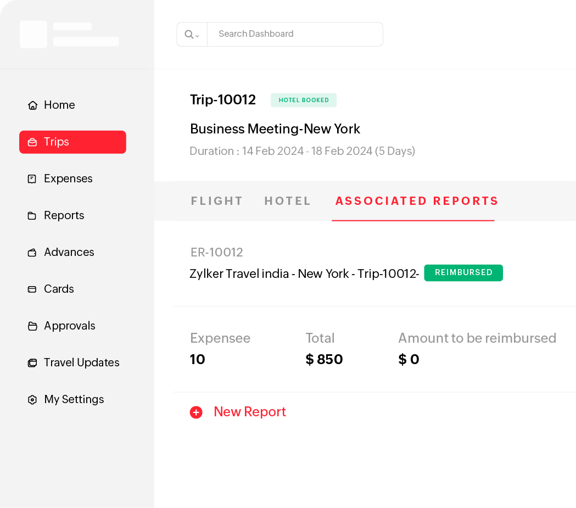Click the My Settings gear icon
576x508 pixels.
click(x=32, y=400)
